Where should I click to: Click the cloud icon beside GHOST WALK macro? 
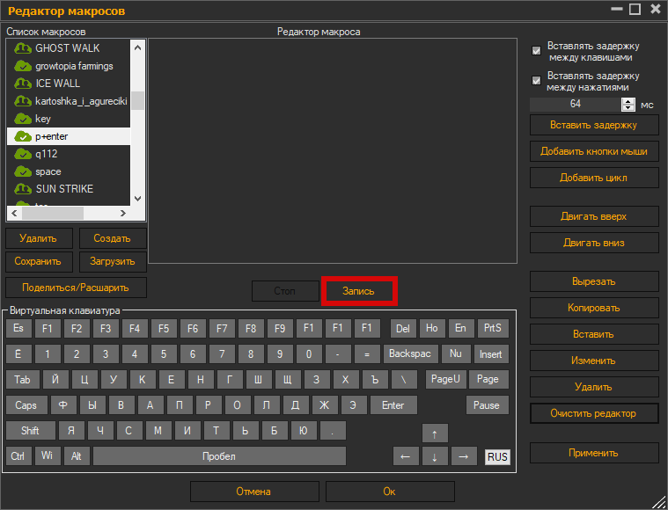[23, 48]
